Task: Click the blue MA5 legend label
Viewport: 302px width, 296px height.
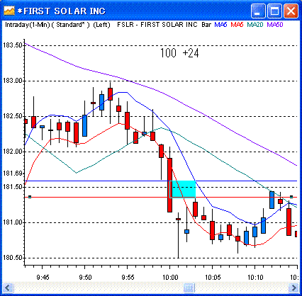Action: point(220,25)
